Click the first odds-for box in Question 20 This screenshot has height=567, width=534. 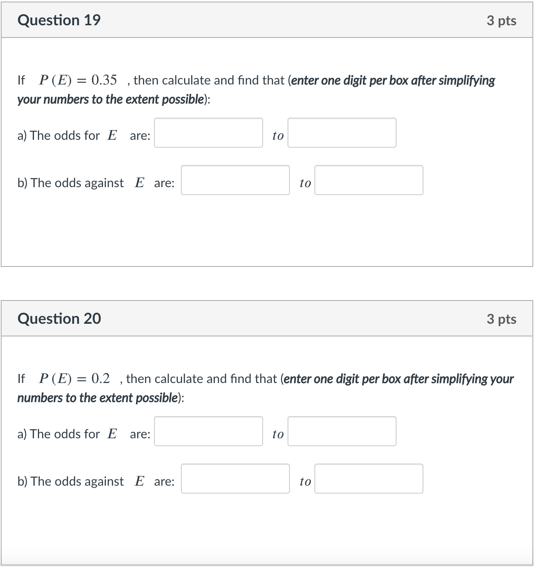click(208, 432)
